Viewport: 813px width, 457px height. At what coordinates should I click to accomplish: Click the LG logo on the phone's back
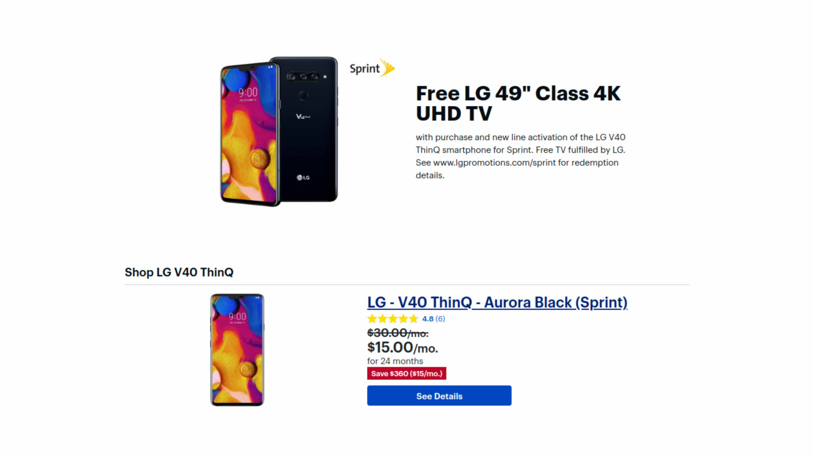point(303,177)
